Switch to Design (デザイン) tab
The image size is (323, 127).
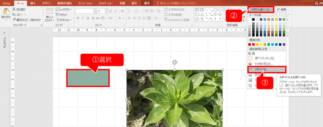[47, 3]
